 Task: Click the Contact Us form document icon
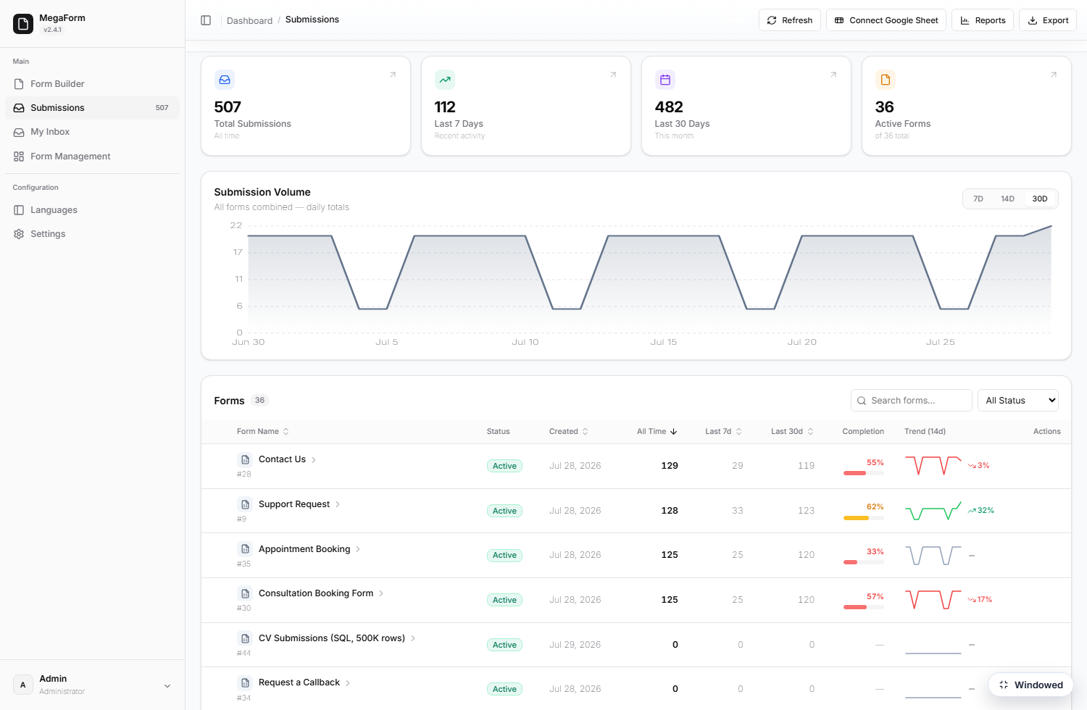245,459
